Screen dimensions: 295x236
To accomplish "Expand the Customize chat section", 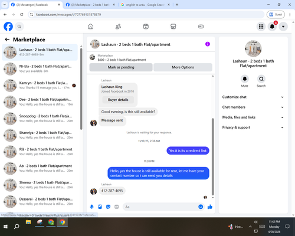I will pos(253,97).
